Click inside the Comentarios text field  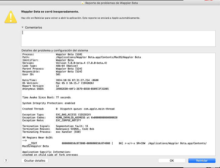(x=118, y=38)
